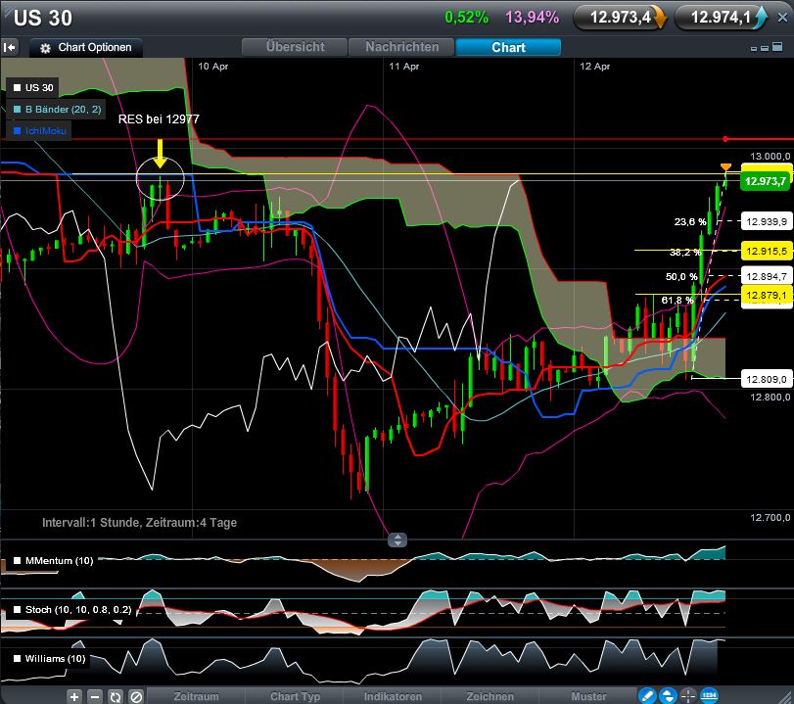Click the 11 Apr date label
Screen dimensions: 794x704
point(403,67)
